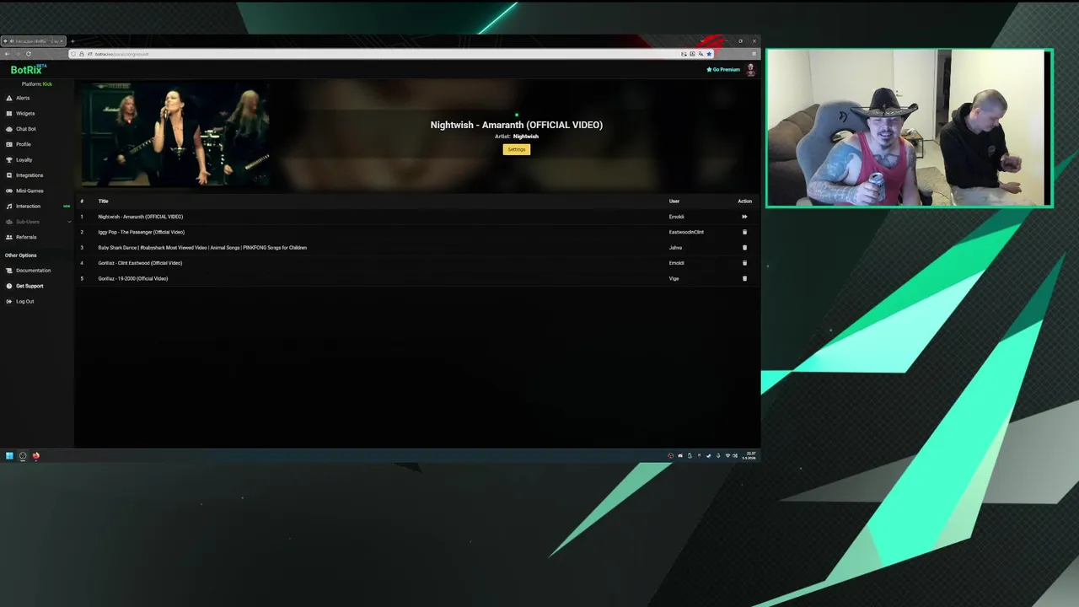This screenshot has width=1079, height=607.
Task: Delete the Iggy Pop Passenger request
Action: [744, 232]
